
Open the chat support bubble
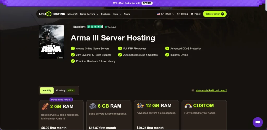[x=258, y=122]
